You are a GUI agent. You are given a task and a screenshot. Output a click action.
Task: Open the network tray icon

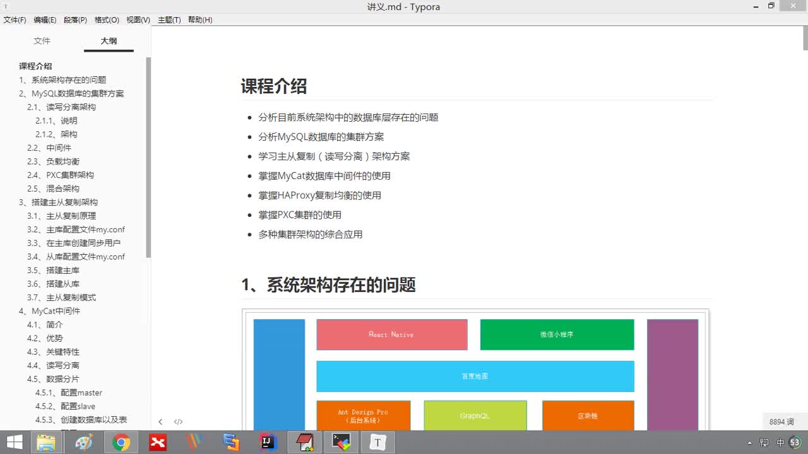764,443
